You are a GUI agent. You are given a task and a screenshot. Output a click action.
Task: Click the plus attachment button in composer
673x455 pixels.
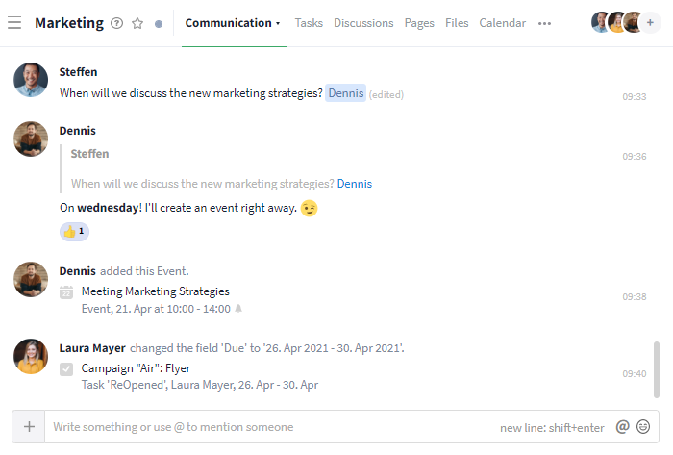29,427
